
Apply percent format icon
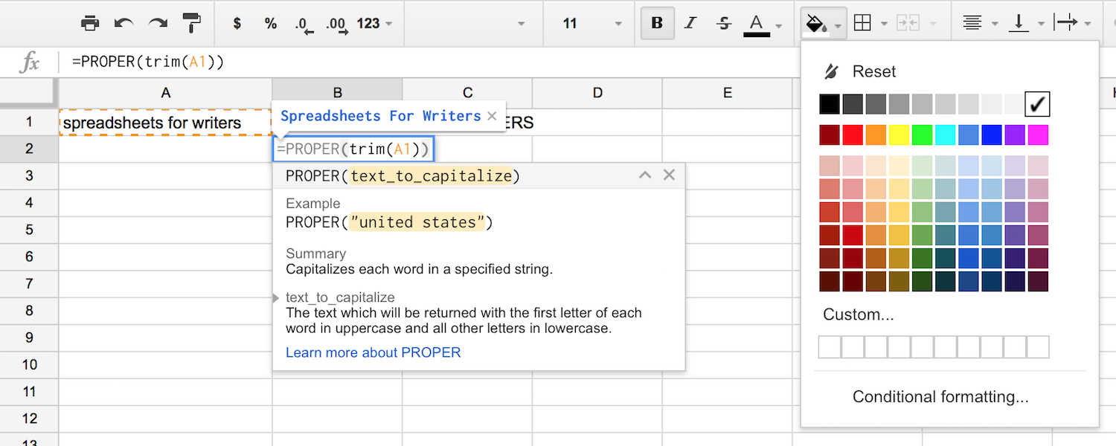pos(270,24)
